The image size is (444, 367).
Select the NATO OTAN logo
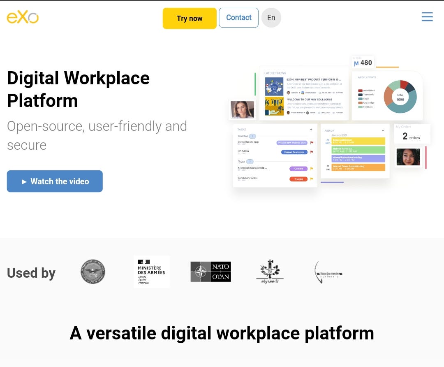coord(210,271)
